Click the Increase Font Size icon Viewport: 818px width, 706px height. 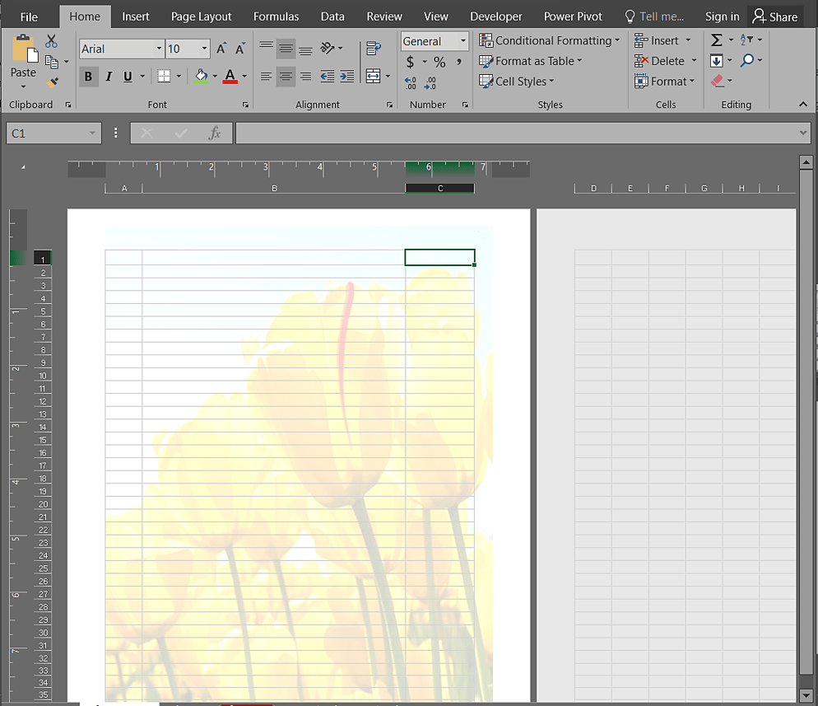(x=221, y=49)
